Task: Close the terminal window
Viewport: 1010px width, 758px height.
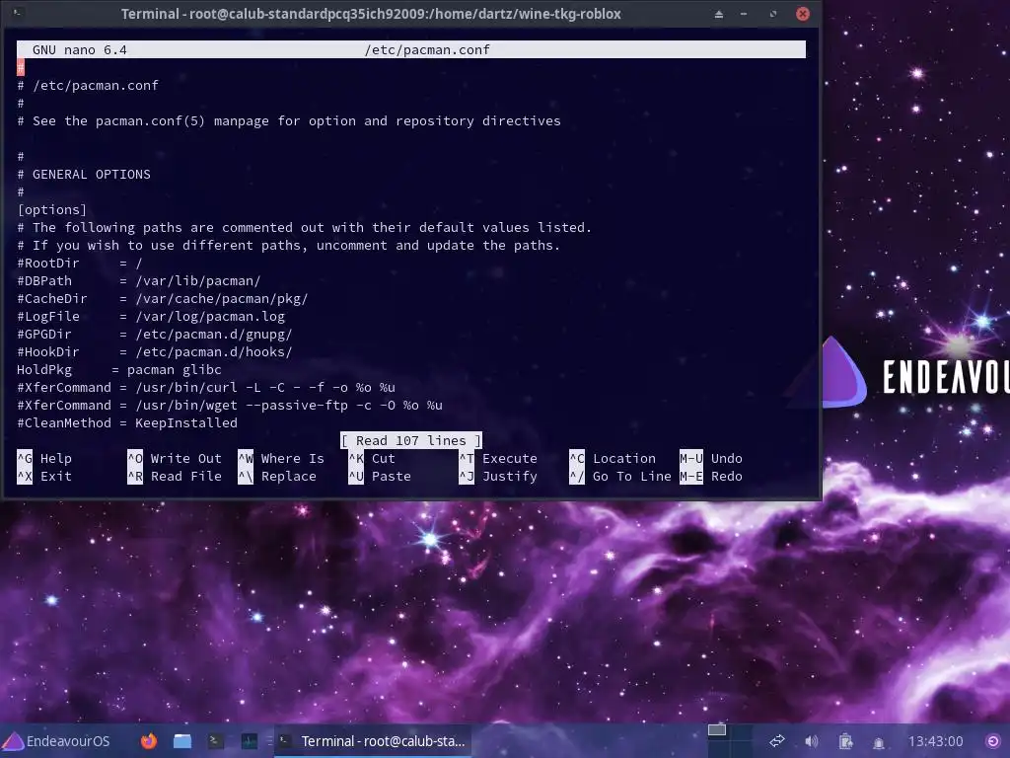Action: (803, 14)
